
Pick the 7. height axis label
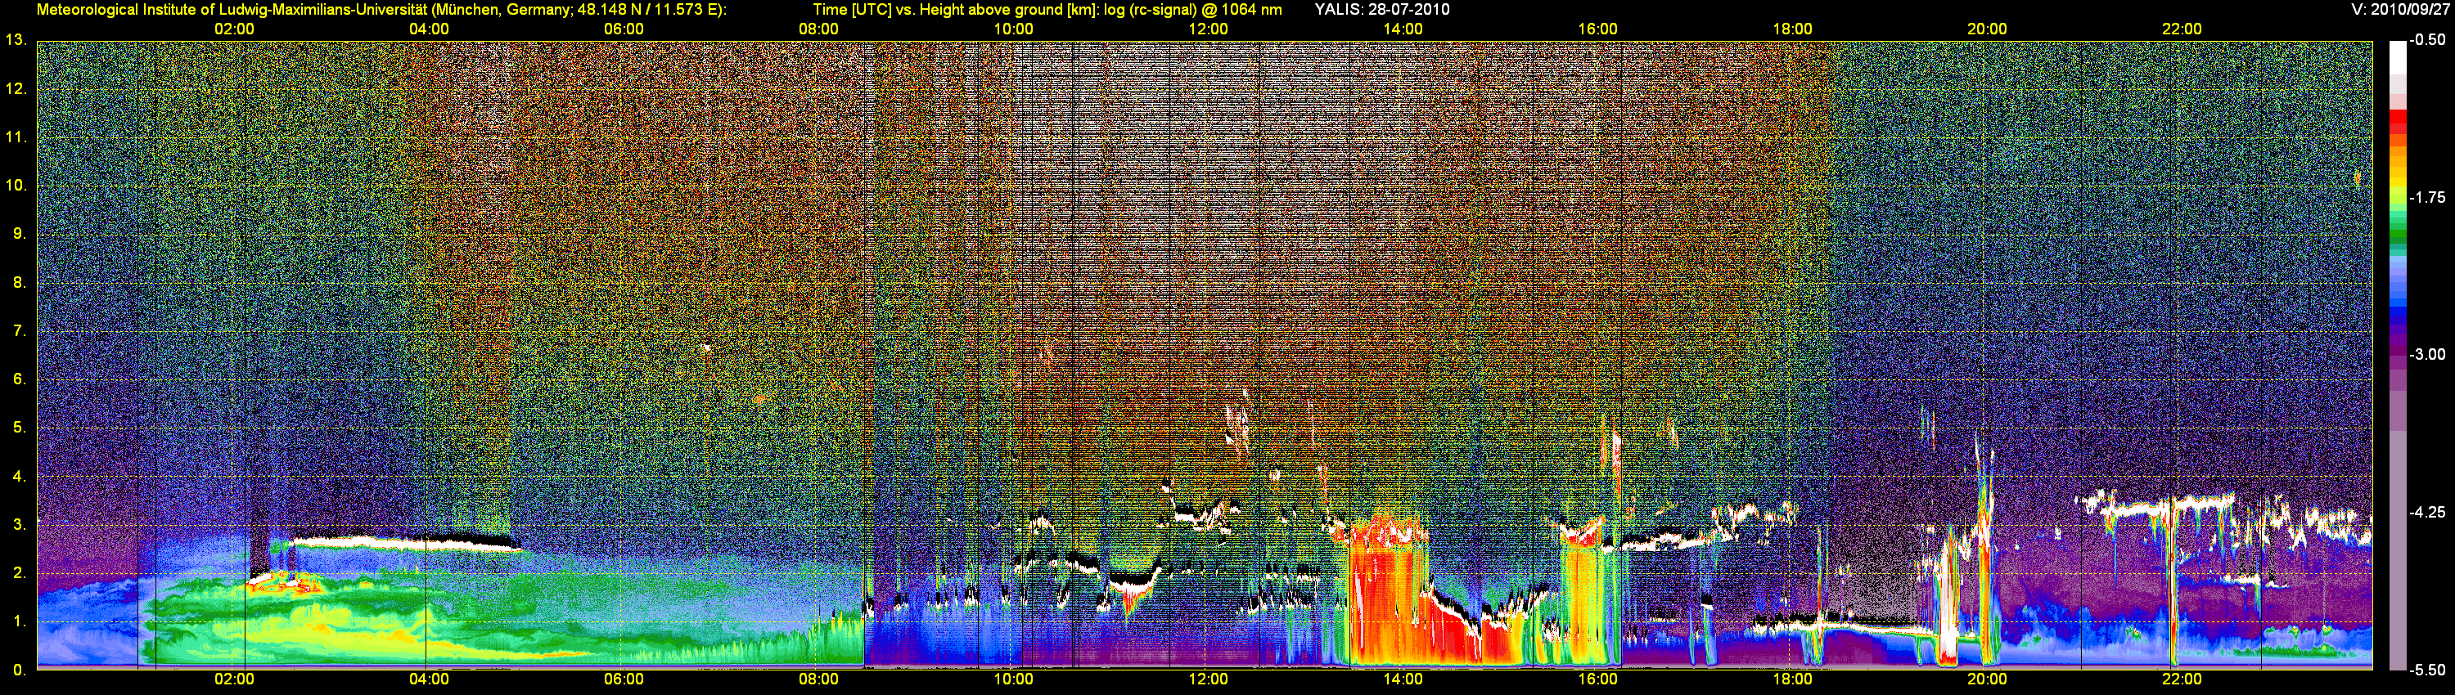click(x=19, y=331)
